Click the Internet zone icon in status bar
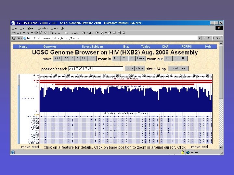This screenshot has height=175, width=234. [188, 152]
